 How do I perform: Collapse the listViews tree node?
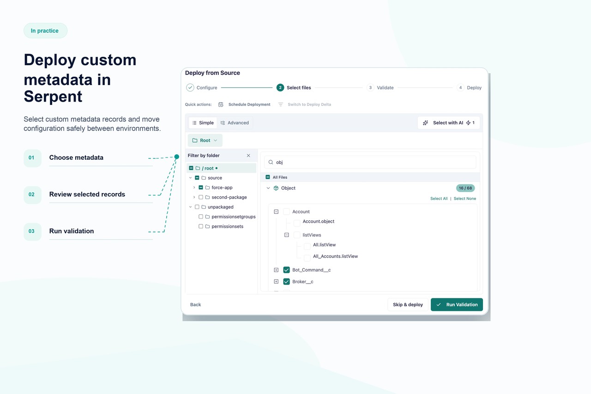pos(287,235)
